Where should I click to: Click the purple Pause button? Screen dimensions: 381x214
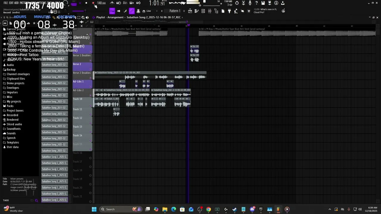coord(80,3)
